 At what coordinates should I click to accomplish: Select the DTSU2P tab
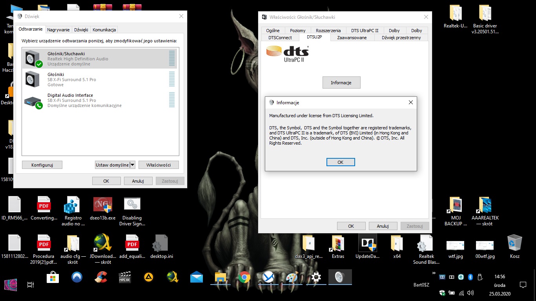(x=314, y=37)
